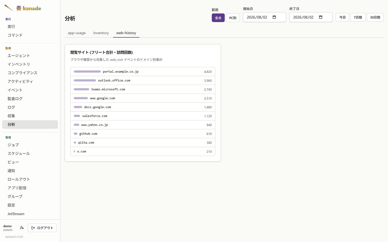This screenshot has height=242, width=388.
Task: Click the 閲覧サイト card heading
Action: pyautogui.click(x=102, y=52)
